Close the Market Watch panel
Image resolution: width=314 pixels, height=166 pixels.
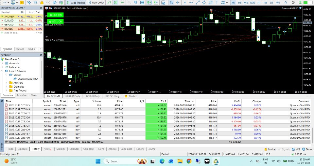pos(41,8)
